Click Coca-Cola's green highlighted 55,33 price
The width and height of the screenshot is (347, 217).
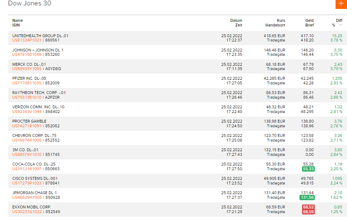coord(308,169)
